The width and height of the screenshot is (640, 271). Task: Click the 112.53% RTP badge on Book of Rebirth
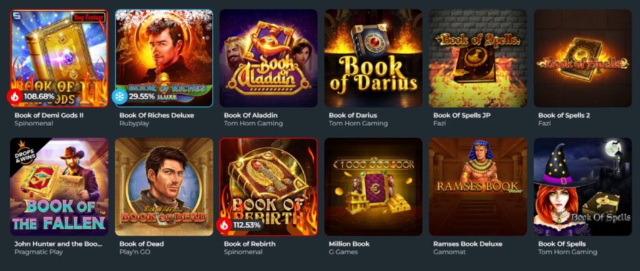(x=247, y=225)
